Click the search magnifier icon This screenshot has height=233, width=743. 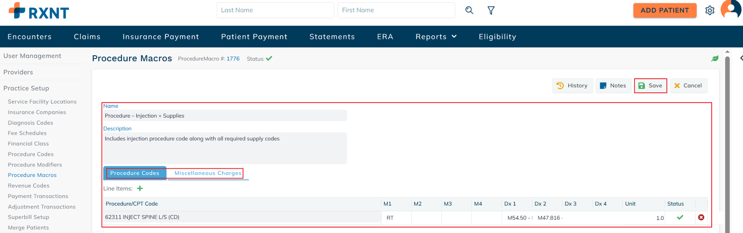click(x=469, y=10)
